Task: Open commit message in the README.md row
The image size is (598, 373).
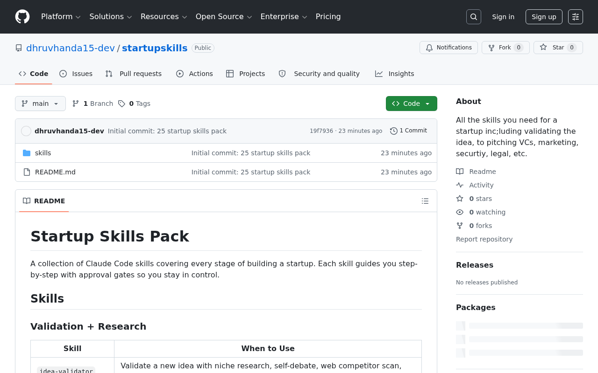Action: tap(251, 172)
